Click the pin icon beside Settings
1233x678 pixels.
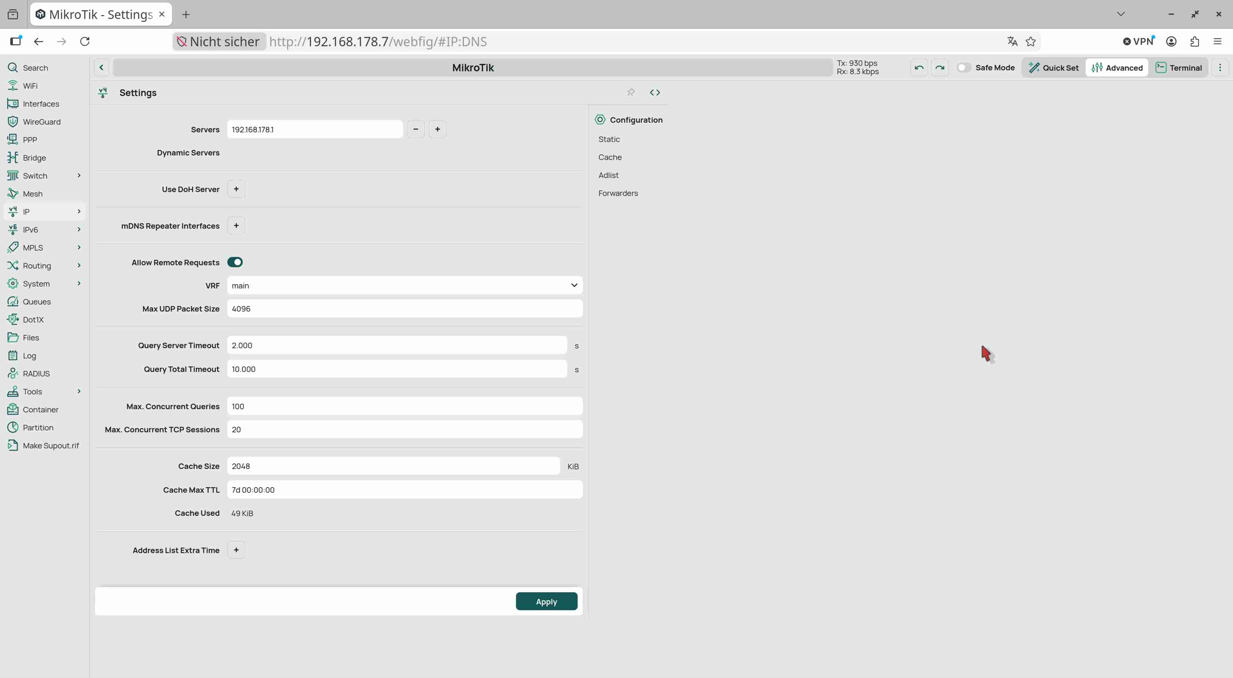point(631,93)
